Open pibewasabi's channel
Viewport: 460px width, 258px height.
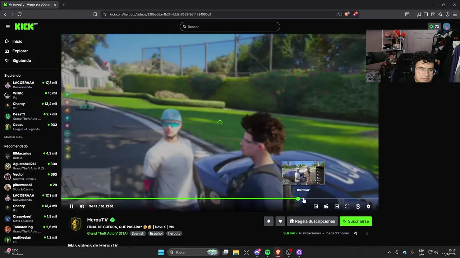coord(31,187)
